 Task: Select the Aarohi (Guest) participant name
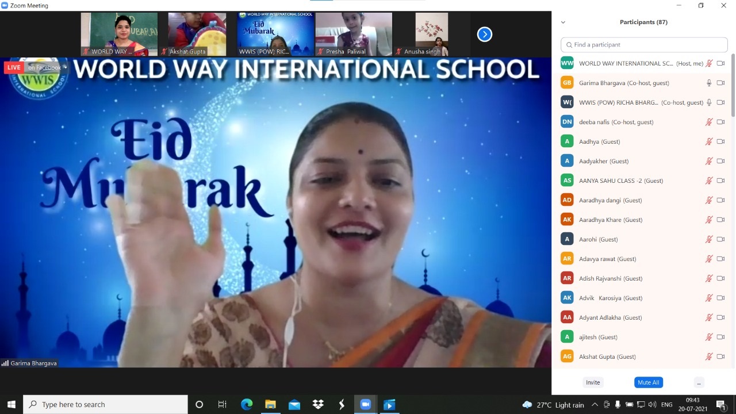coord(599,239)
